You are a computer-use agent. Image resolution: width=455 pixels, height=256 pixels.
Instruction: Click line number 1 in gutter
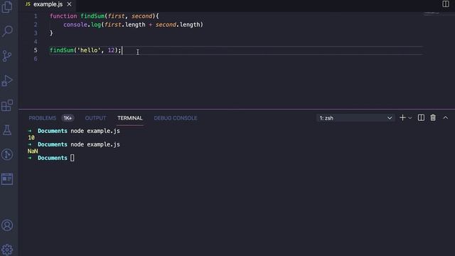[36, 16]
